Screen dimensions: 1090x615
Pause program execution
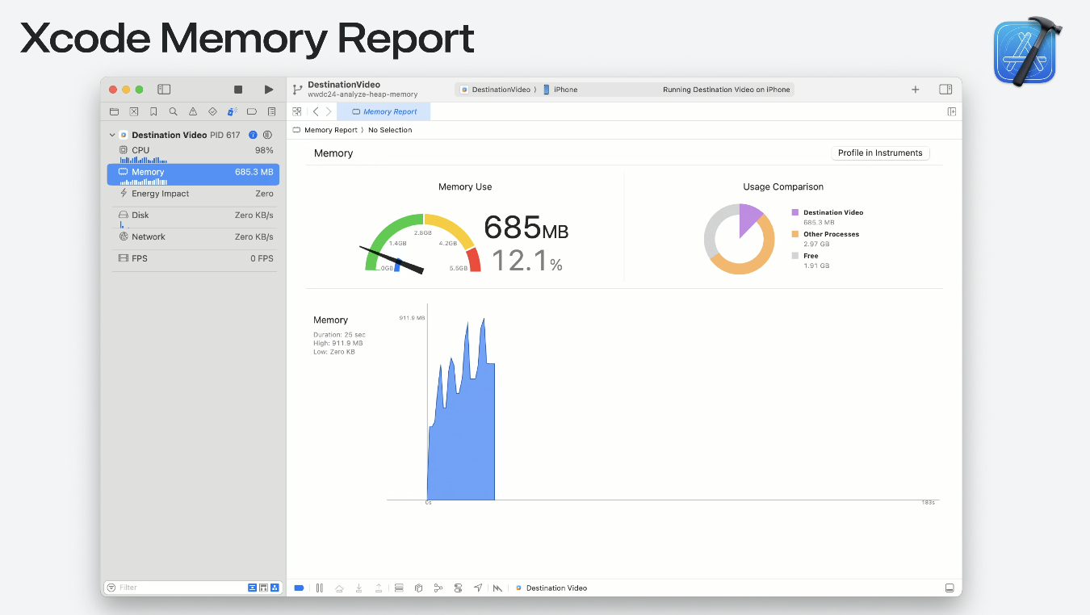pos(320,588)
